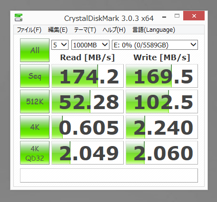Viewport: 217px width, 202px height.
Task: Select the 4K read result 0.605
Action: click(88, 127)
